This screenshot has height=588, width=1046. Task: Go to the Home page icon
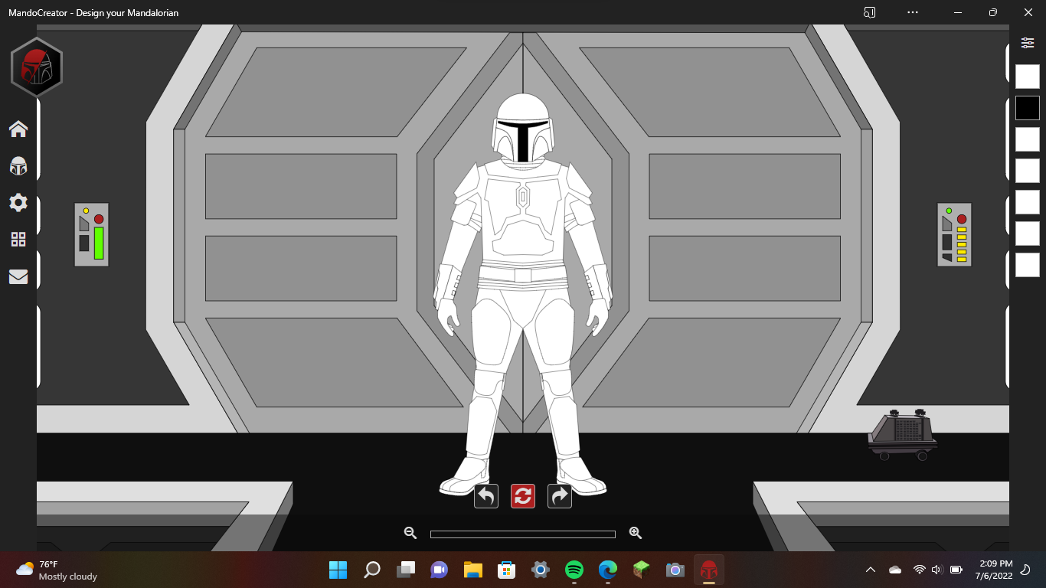tap(18, 129)
